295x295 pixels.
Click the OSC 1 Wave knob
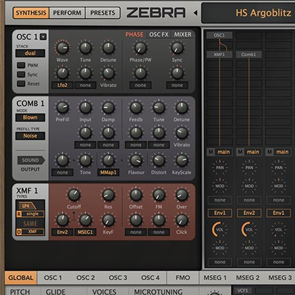pos(62,48)
